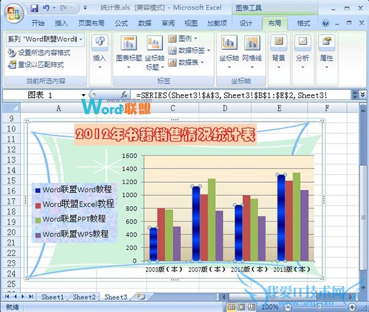
Task: Click the Redo icon
Action: tap(63, 8)
